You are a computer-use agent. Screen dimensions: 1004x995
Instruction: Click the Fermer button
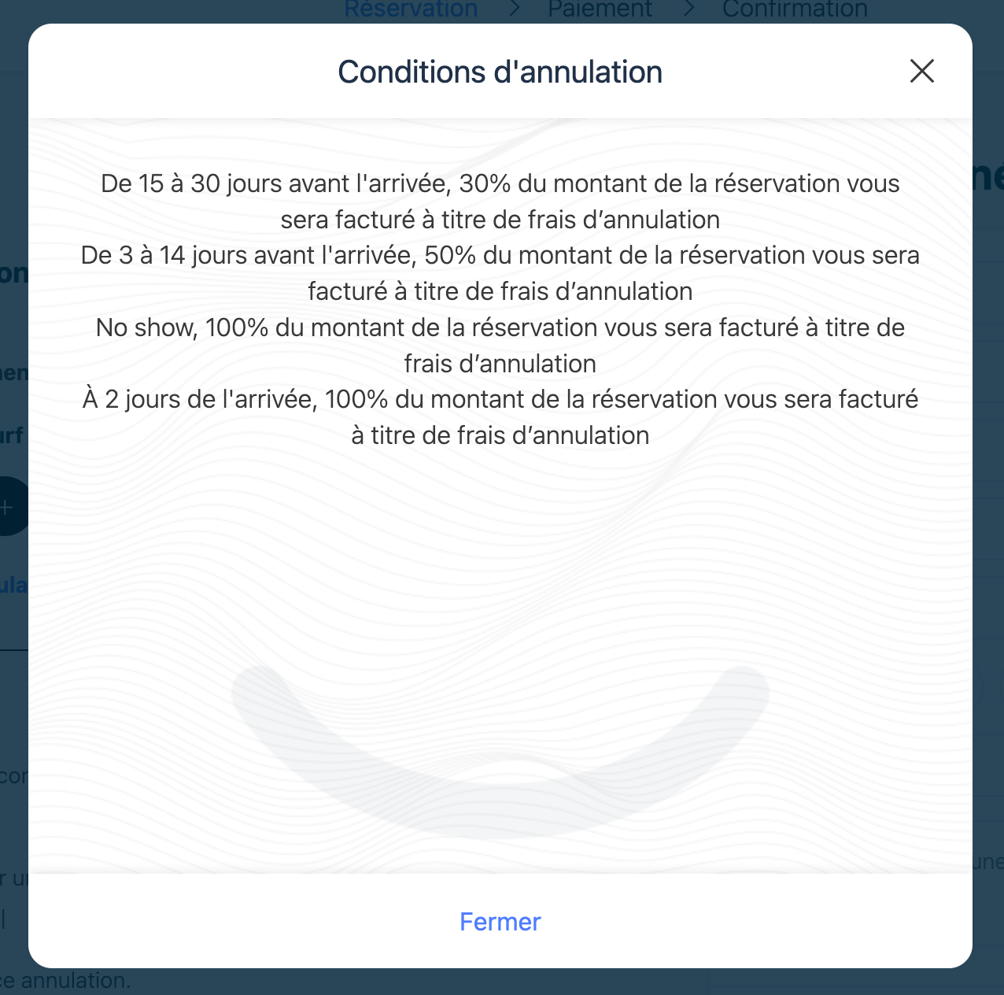[x=500, y=921]
